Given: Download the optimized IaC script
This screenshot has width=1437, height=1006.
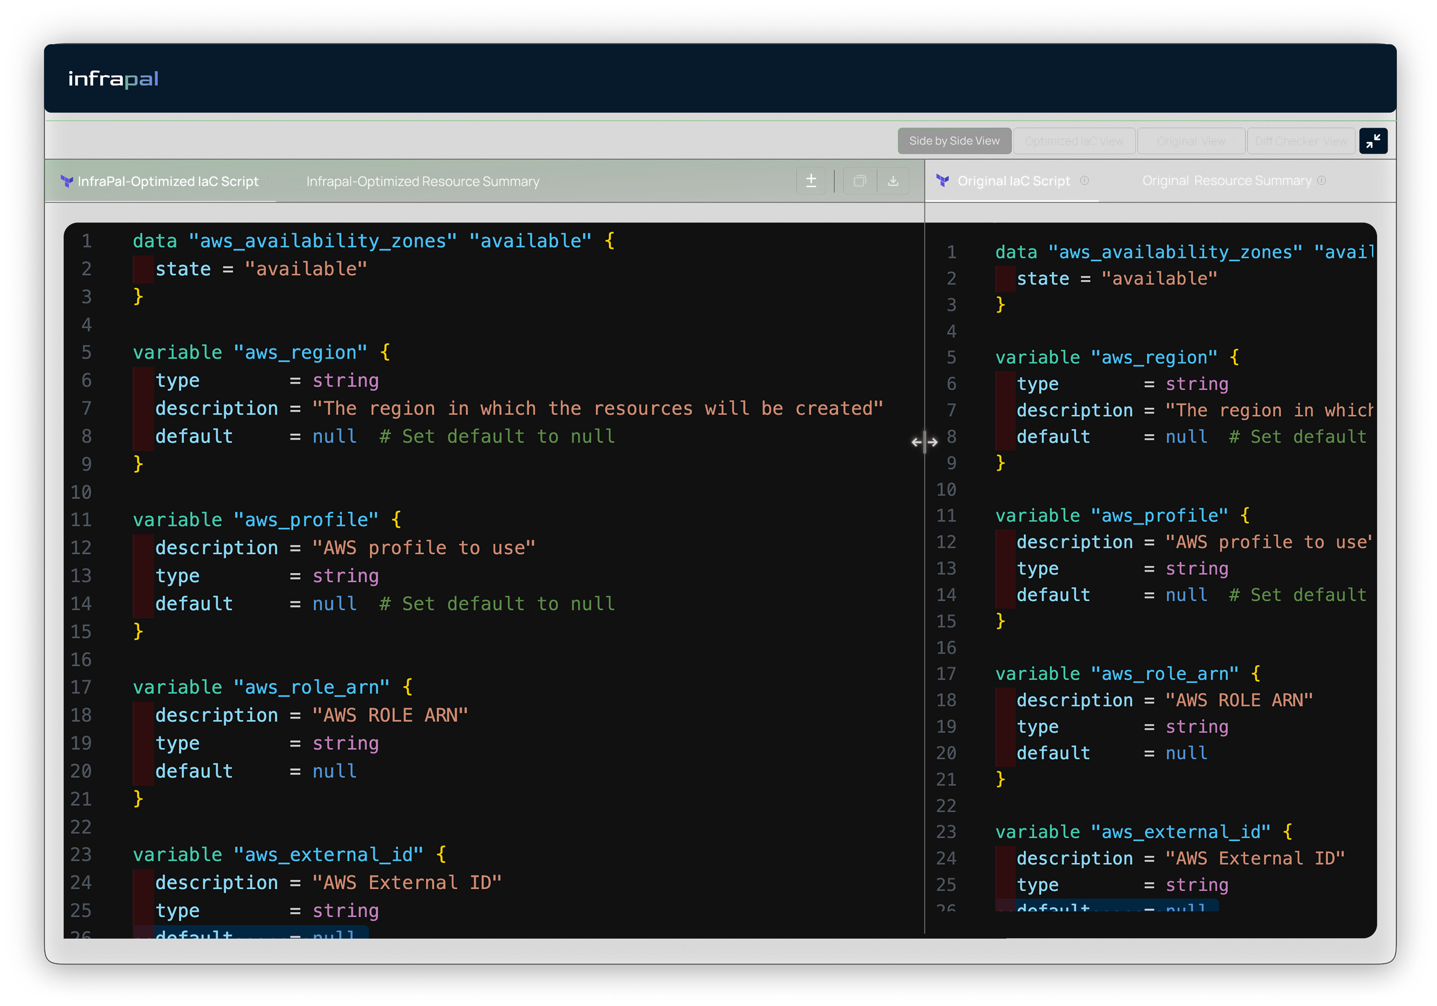Looking at the screenshot, I should tap(893, 181).
